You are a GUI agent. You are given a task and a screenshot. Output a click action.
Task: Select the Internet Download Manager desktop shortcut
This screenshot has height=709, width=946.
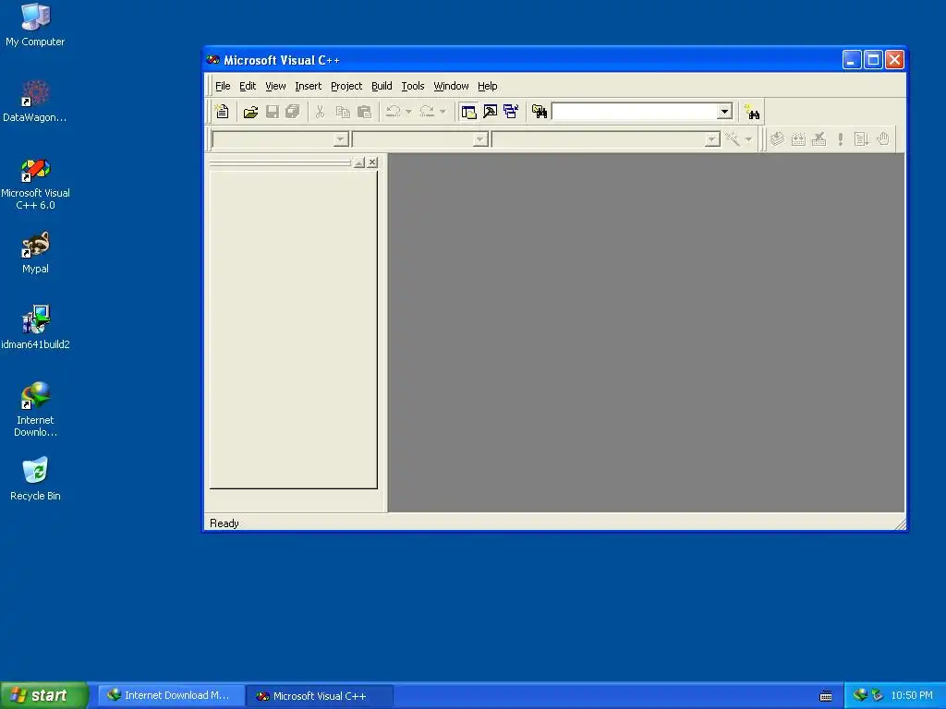point(35,410)
